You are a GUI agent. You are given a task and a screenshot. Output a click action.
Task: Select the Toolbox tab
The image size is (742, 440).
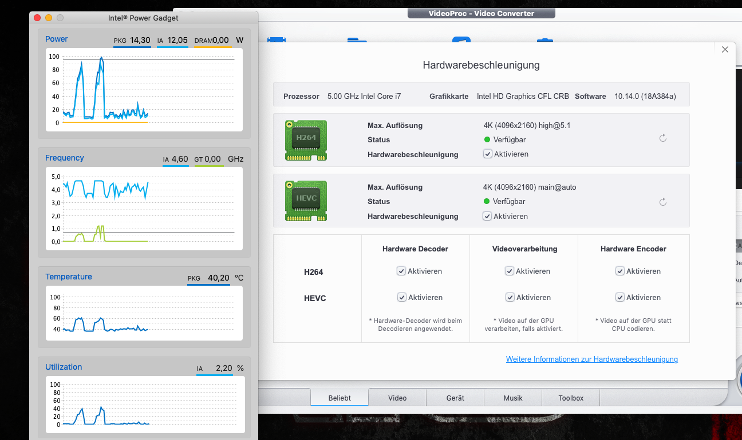571,398
